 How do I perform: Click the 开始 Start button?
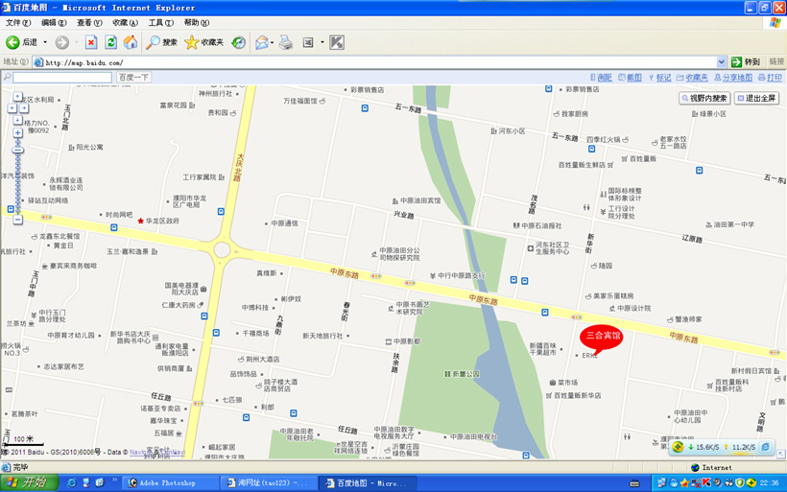[x=30, y=482]
